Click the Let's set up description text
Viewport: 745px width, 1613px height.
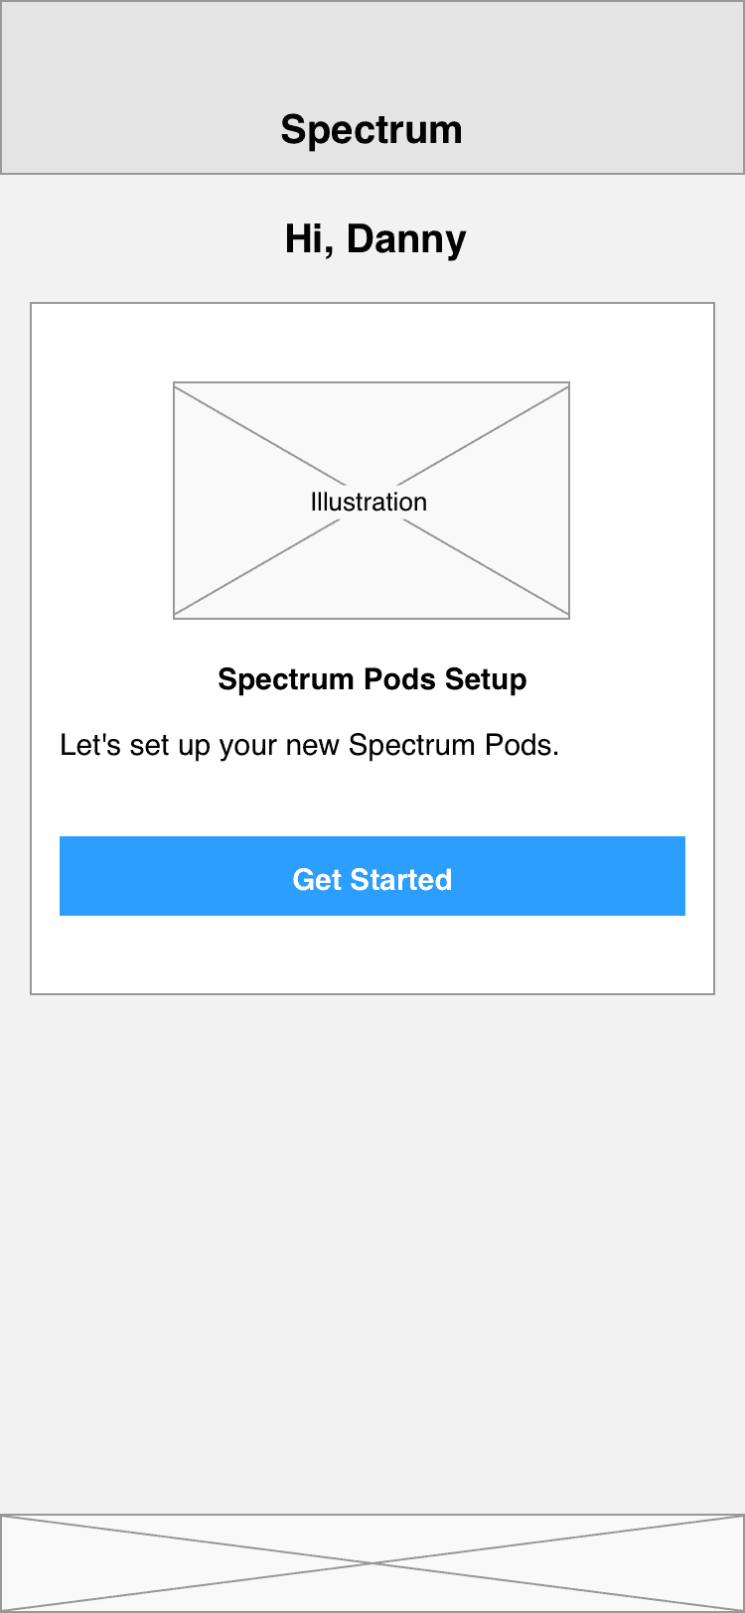point(310,745)
